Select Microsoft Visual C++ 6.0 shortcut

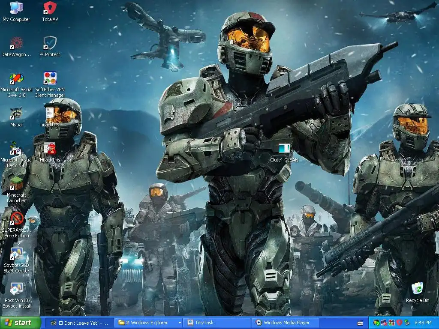pyautogui.click(x=16, y=85)
